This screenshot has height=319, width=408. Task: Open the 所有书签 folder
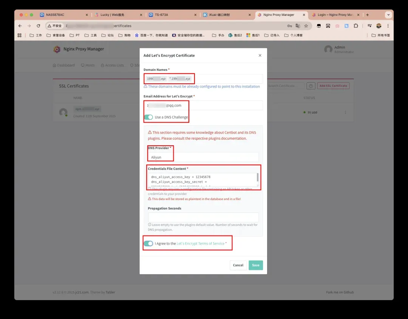pyautogui.click(x=381, y=35)
